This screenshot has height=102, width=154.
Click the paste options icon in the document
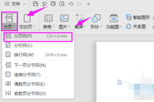click(120, 82)
